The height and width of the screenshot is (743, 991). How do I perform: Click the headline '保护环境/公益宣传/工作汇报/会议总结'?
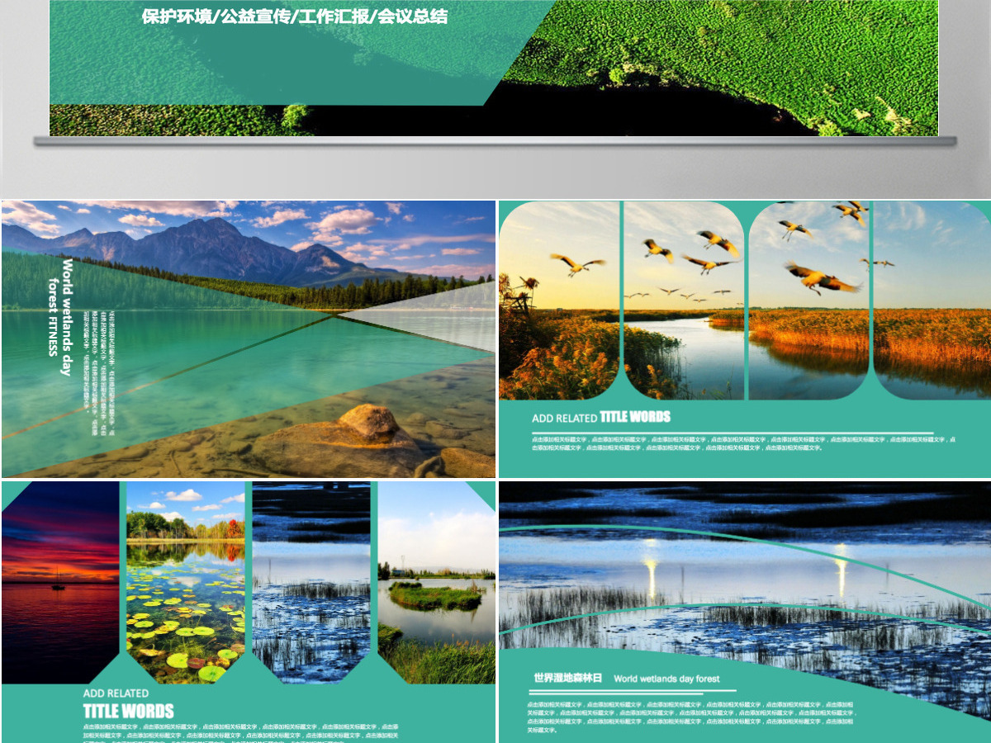pos(295,17)
